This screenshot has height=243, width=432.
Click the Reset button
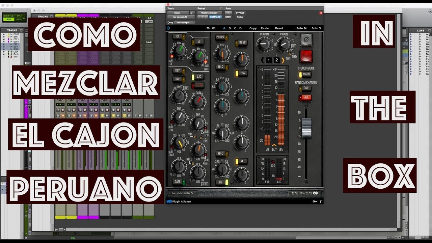(279, 28)
